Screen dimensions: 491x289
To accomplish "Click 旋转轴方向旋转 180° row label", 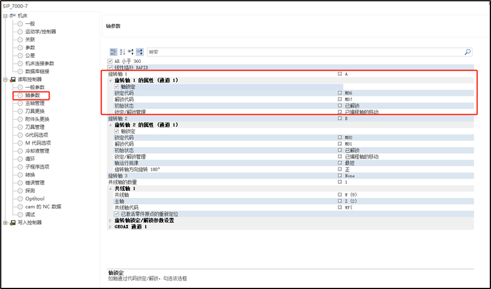I will pyautogui.click(x=137, y=169).
